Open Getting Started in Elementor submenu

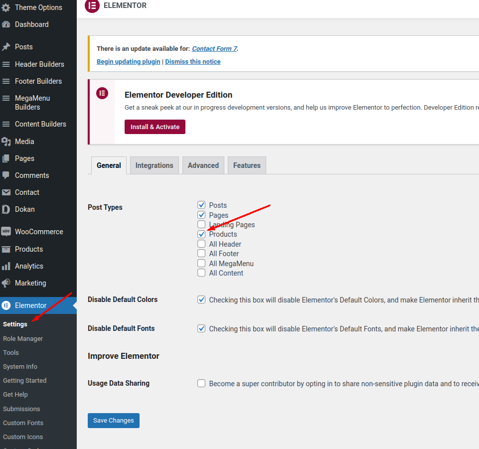(x=25, y=381)
